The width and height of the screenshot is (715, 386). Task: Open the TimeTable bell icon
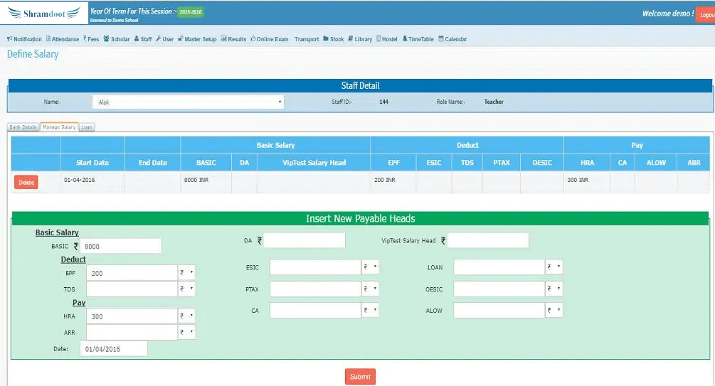click(x=405, y=39)
